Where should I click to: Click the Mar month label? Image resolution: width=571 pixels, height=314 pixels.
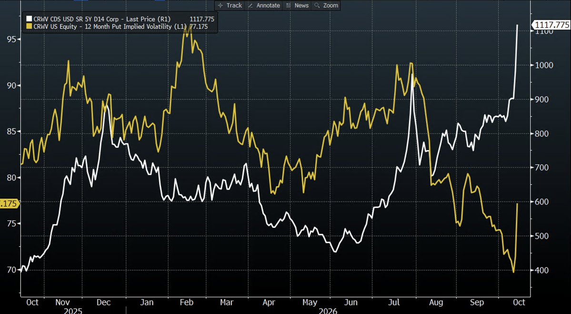click(227, 303)
